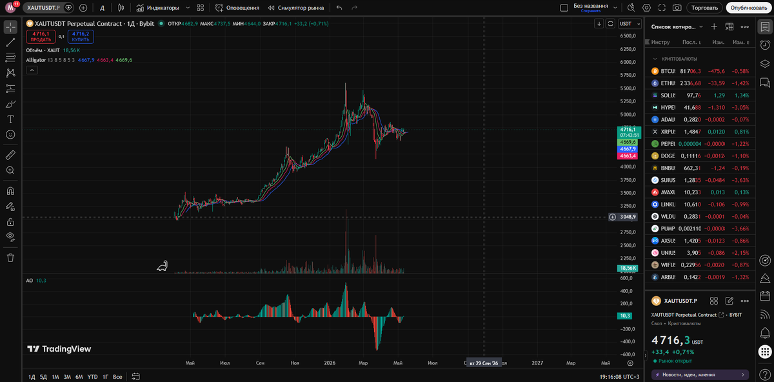Click the redo arrow

tap(354, 8)
